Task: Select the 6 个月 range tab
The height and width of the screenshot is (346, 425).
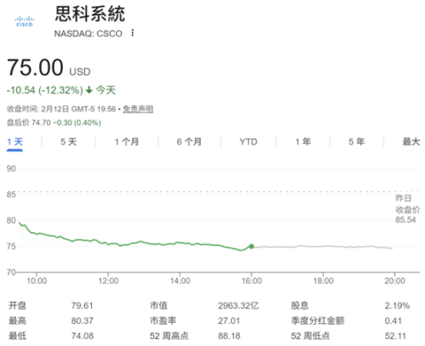Action: pos(189,142)
